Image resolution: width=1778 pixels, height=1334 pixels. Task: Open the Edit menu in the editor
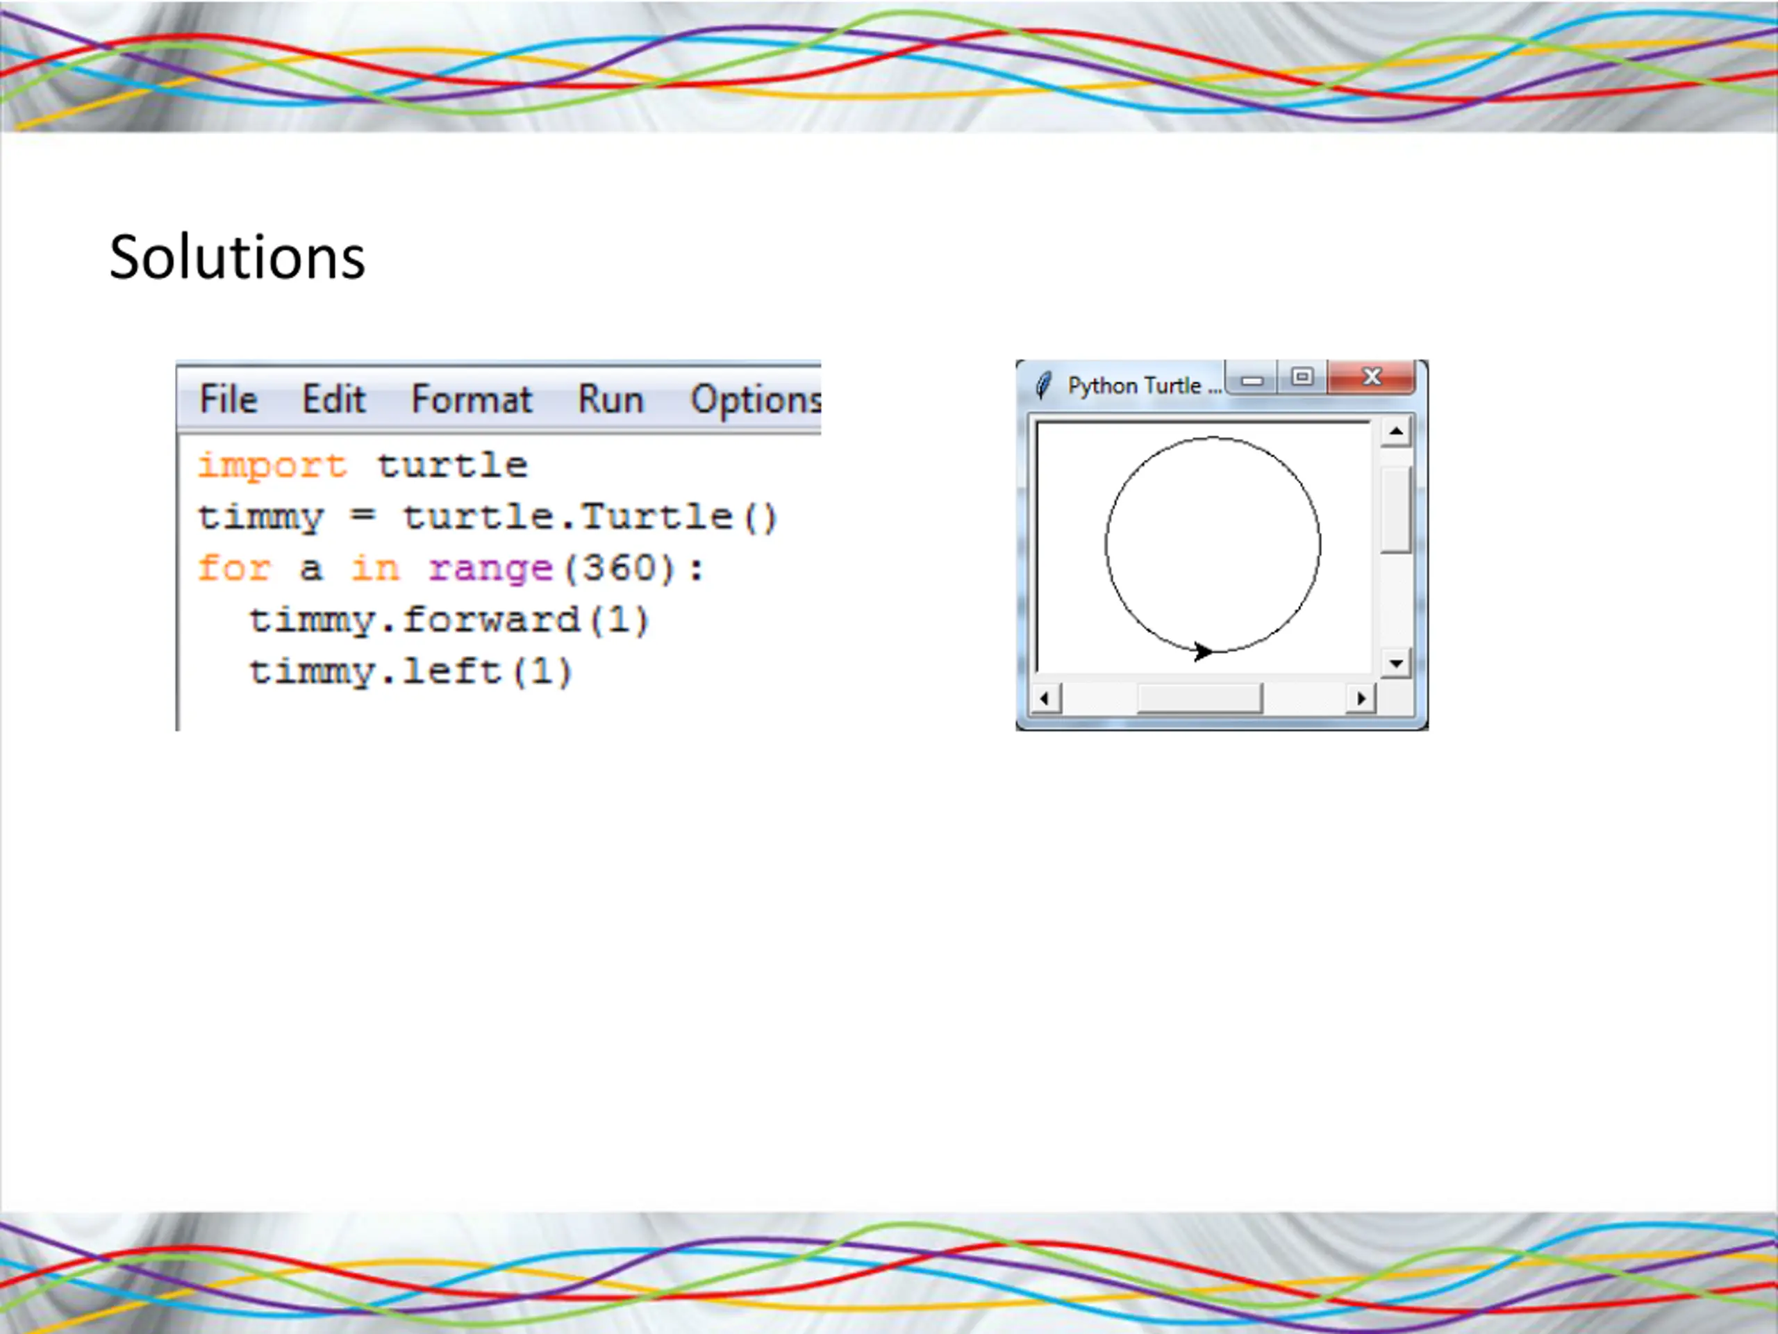[333, 399]
